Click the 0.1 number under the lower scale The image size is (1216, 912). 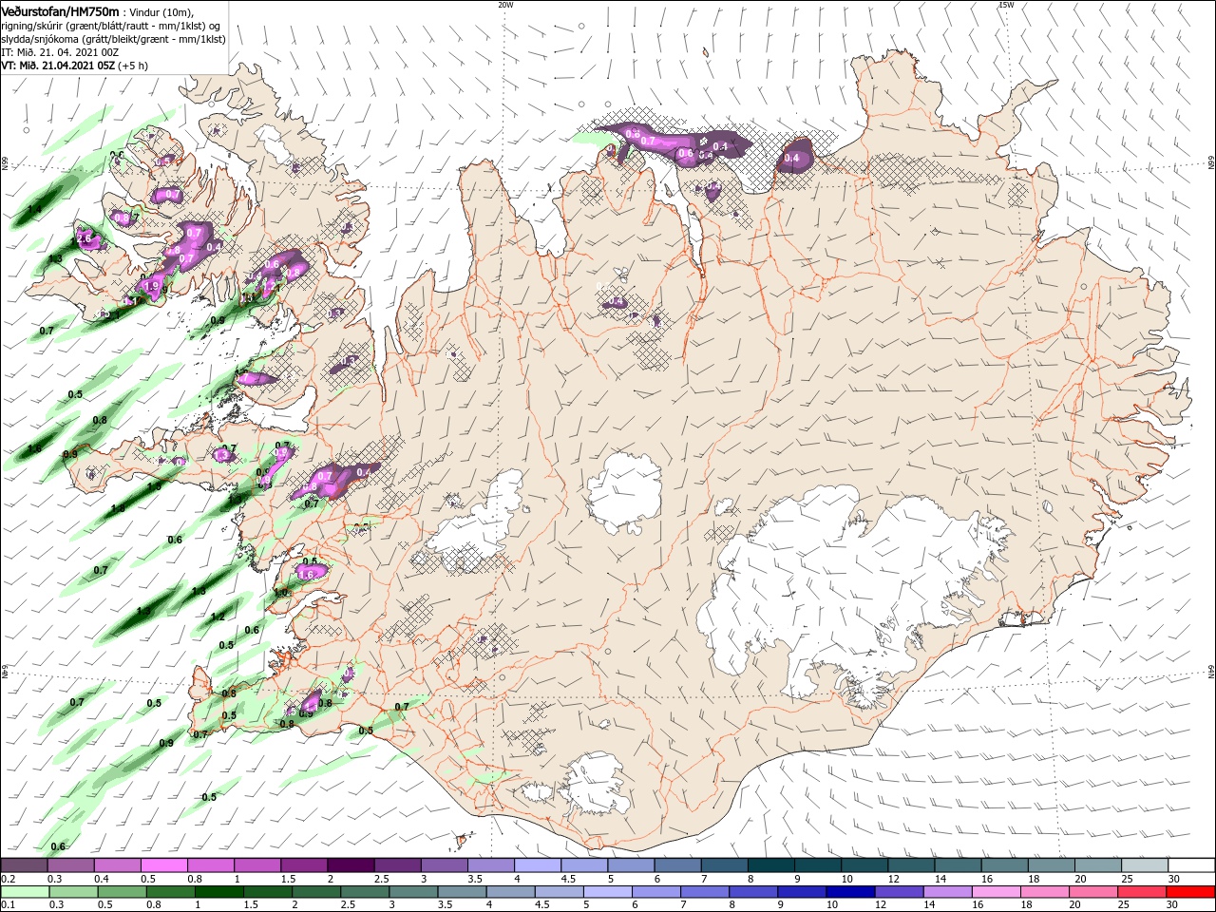pos(7,905)
